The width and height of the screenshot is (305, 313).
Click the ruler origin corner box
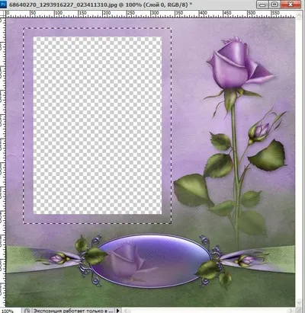tap(3, 14)
